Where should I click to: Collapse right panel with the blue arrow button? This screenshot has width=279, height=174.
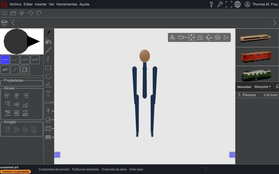click(x=232, y=155)
